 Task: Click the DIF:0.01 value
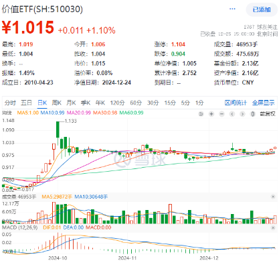(52, 227)
